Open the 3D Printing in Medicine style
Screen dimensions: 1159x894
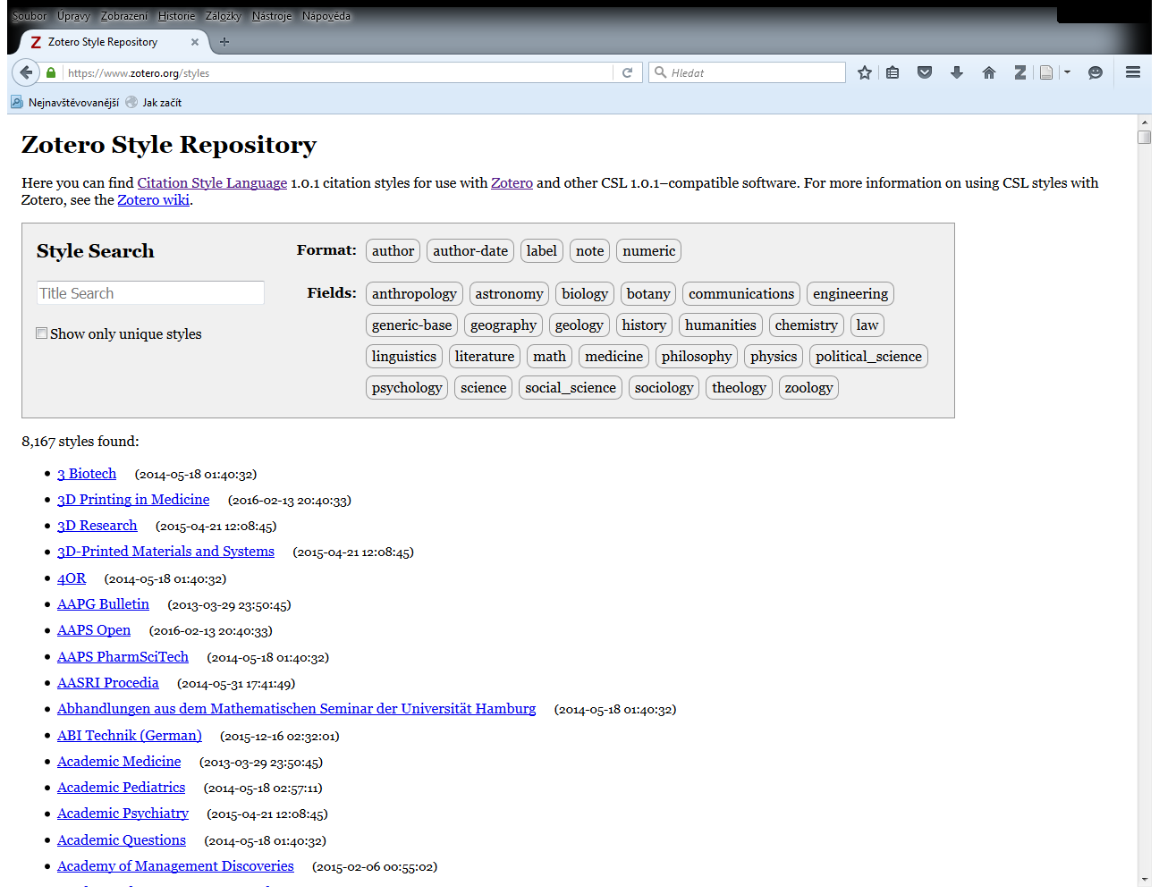tap(133, 500)
